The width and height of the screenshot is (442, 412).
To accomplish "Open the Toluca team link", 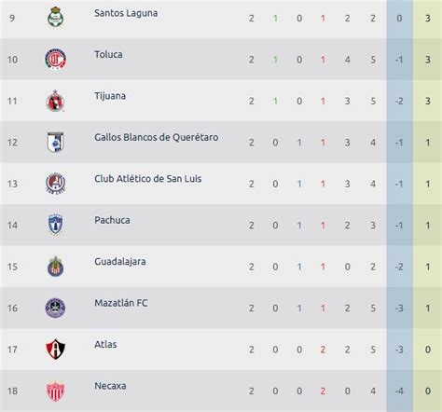I will click(x=108, y=54).
